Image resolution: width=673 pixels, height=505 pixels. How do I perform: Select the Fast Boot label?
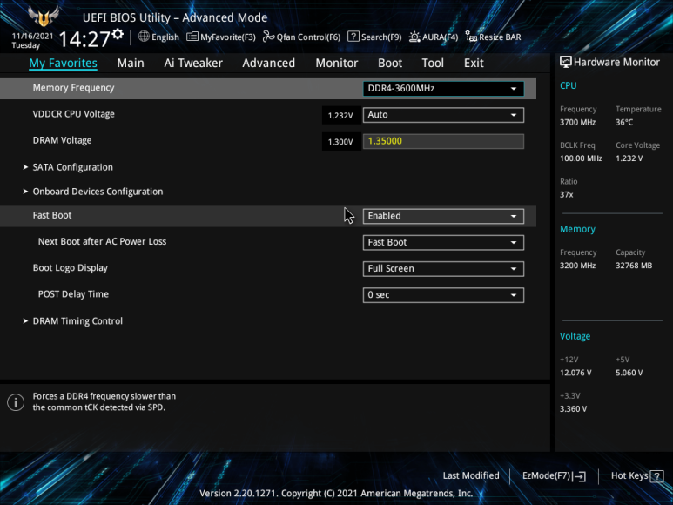(52, 215)
